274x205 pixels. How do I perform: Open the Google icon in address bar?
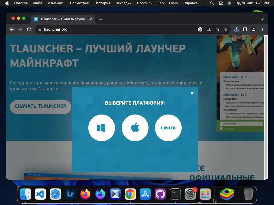(x=200, y=29)
